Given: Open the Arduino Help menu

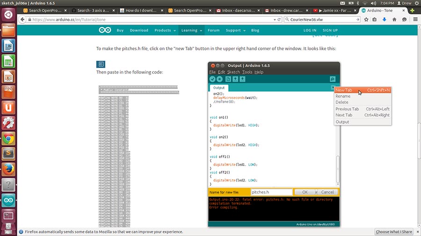Looking at the screenshot, I should (x=259, y=72).
